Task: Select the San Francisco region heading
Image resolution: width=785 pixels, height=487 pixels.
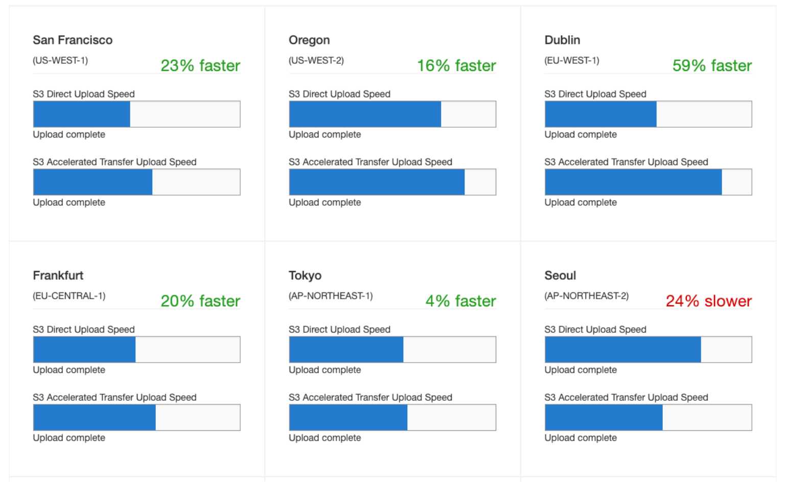Action: (73, 40)
